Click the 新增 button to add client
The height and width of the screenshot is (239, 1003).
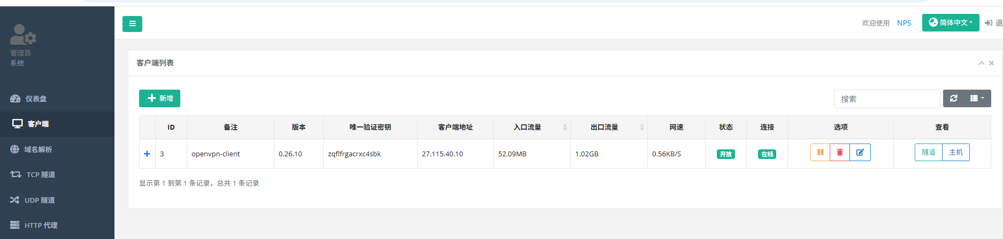(159, 99)
